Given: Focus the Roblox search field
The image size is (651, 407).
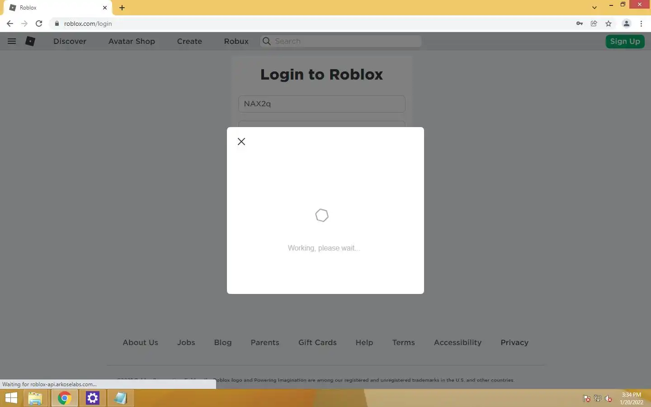Looking at the screenshot, I should coord(341,41).
